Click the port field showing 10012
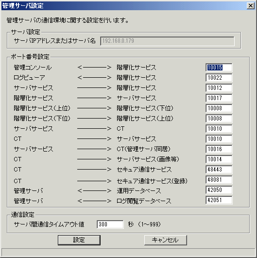This screenshot has height=258, width=257. (219, 88)
